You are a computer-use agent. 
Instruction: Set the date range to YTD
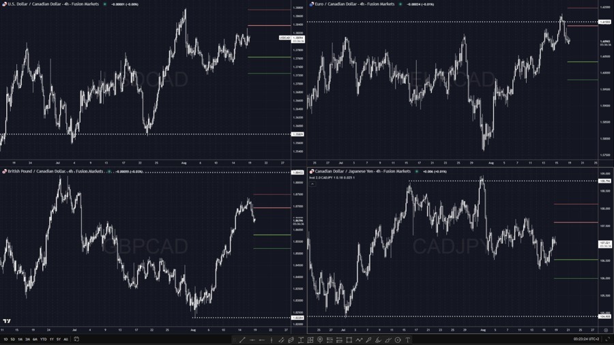point(43,340)
